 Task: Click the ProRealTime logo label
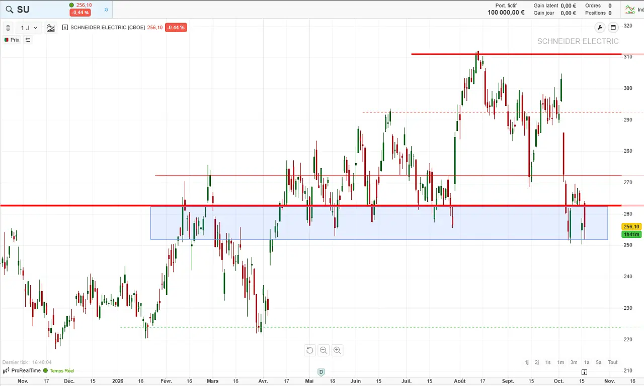click(22, 371)
